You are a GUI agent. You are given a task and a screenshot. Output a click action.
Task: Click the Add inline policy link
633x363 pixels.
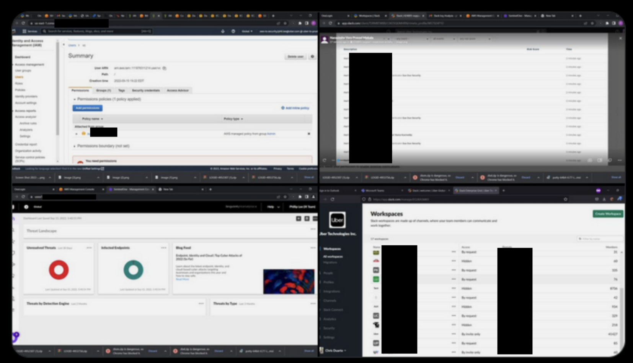[295, 108]
